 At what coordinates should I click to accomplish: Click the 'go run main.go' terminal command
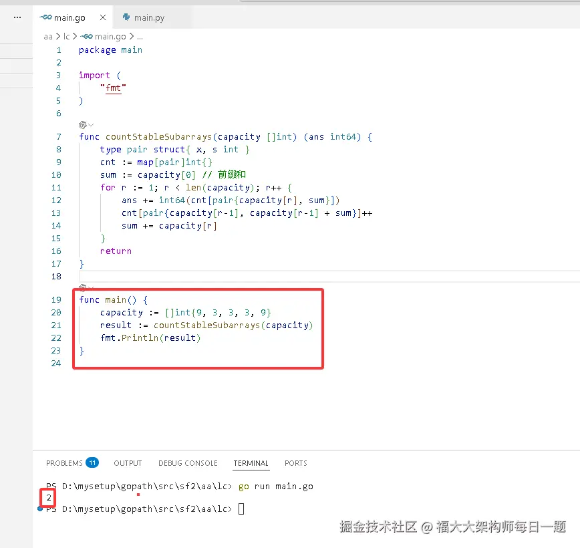pyautogui.click(x=275, y=487)
